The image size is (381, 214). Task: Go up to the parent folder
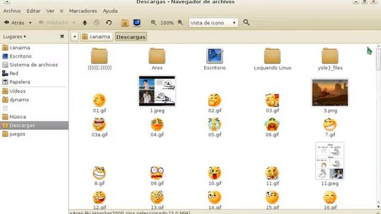pos(85,23)
